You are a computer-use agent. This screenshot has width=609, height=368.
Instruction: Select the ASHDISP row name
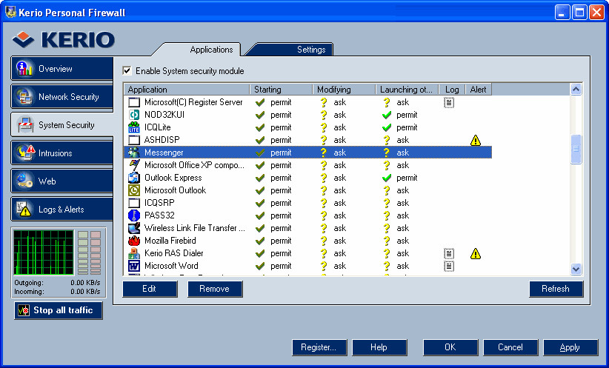162,140
